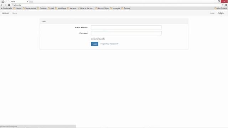This screenshot has width=228, height=128.
Task: Close the Laravel browser tab
Action: [27, 1]
